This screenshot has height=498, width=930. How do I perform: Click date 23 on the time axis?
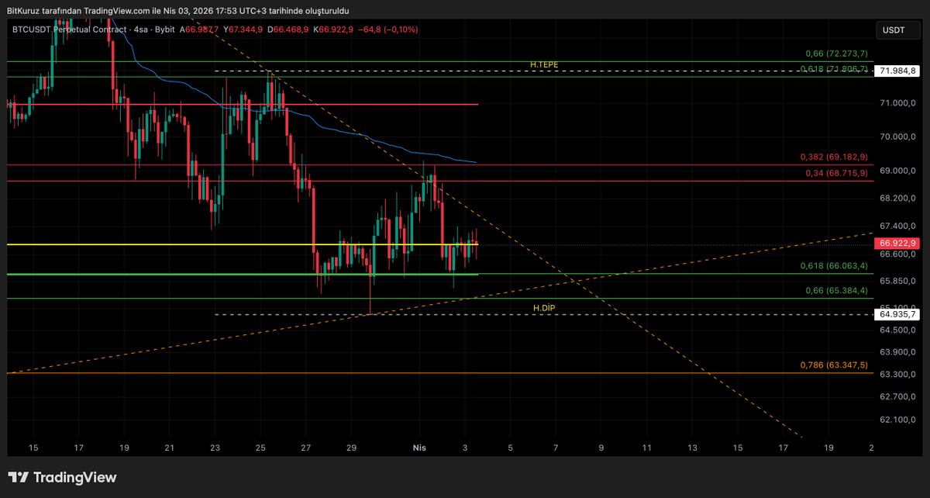point(215,448)
